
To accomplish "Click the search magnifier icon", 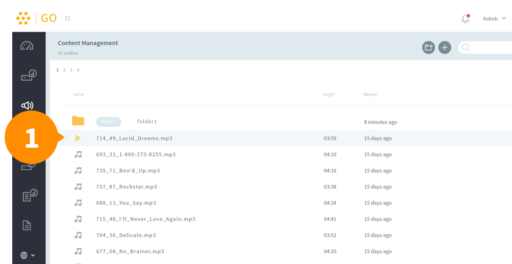I will tap(465, 48).
